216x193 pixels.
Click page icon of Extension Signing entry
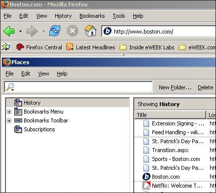coord(146,123)
